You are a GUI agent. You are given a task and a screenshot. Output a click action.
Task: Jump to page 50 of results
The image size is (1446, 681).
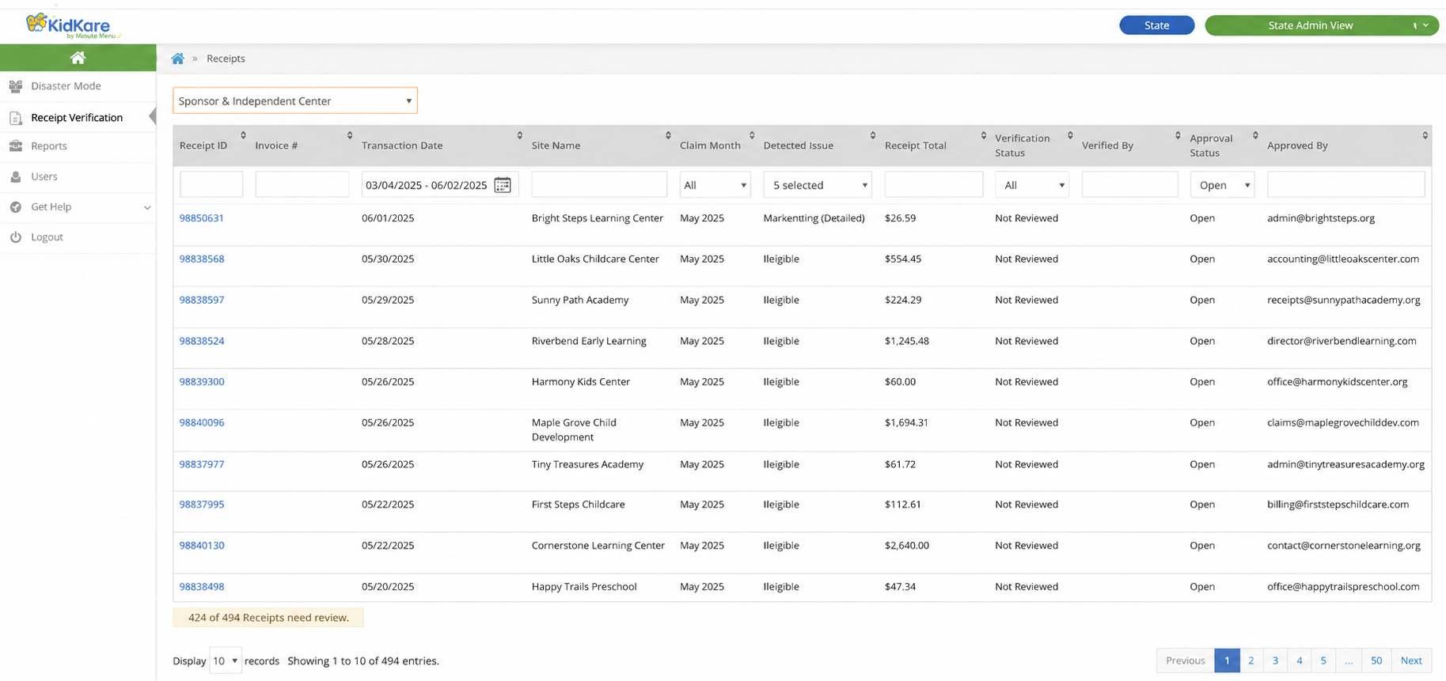[1376, 660]
